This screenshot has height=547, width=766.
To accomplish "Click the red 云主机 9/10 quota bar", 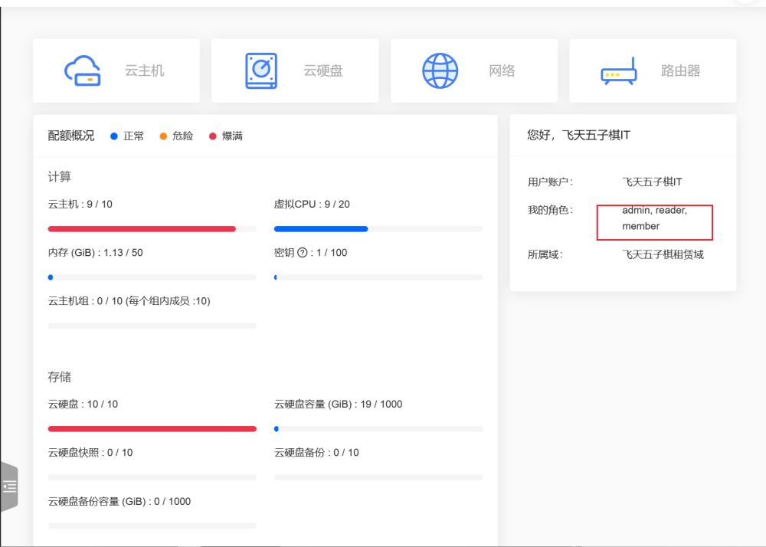I will 142,229.
